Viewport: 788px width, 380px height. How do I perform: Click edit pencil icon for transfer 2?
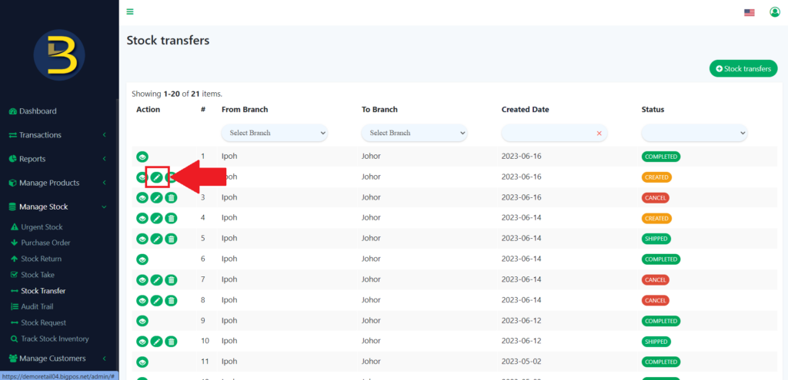[157, 177]
